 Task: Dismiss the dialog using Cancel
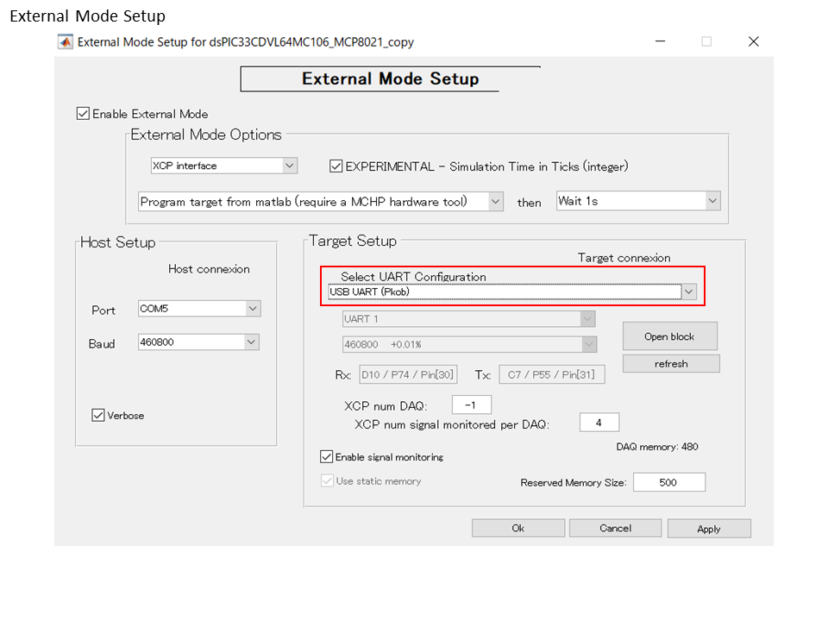pyautogui.click(x=615, y=528)
